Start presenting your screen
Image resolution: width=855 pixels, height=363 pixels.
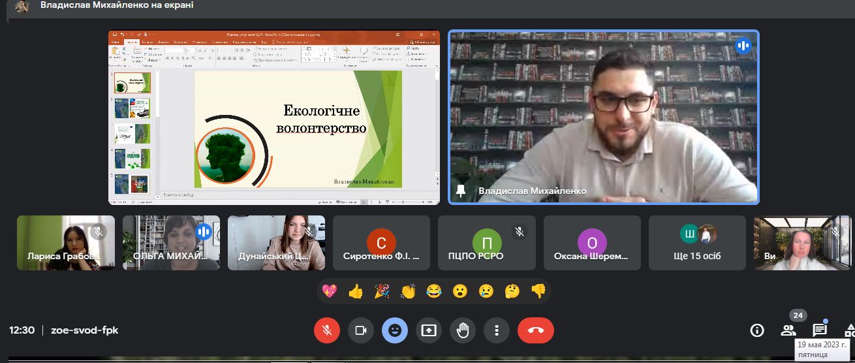[x=429, y=330]
